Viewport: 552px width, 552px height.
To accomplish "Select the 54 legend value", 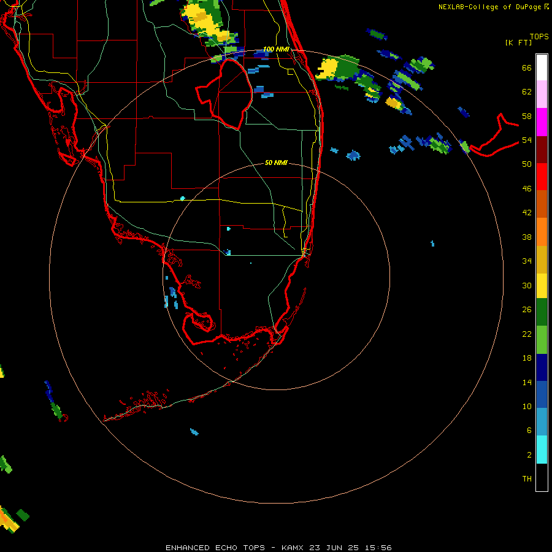I will coord(527,140).
